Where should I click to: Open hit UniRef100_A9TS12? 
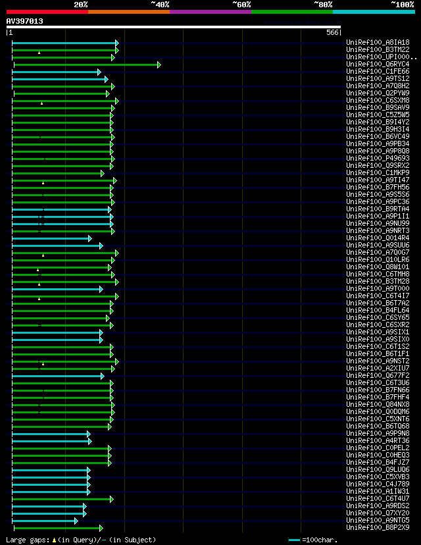(x=378, y=79)
